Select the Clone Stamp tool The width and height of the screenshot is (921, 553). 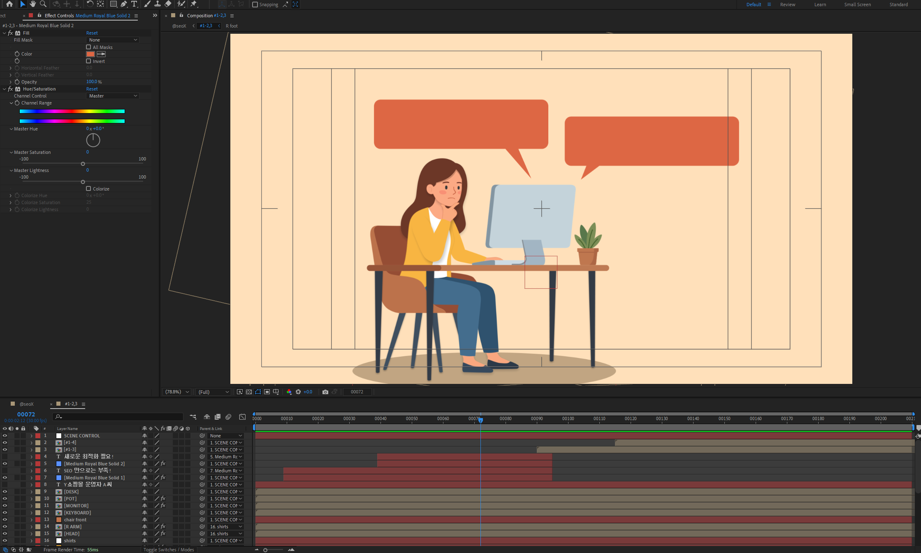[157, 4]
